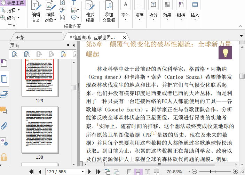Go to the next page

click(x=90, y=172)
